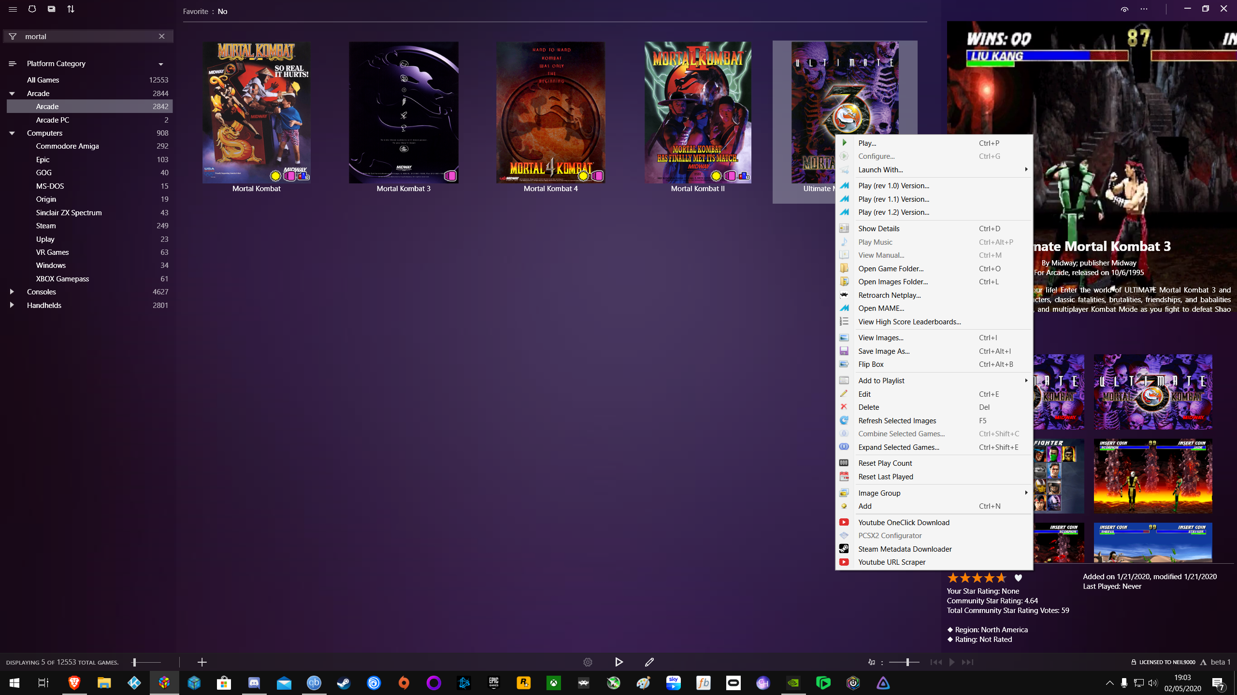Click the next track button

coord(967,662)
